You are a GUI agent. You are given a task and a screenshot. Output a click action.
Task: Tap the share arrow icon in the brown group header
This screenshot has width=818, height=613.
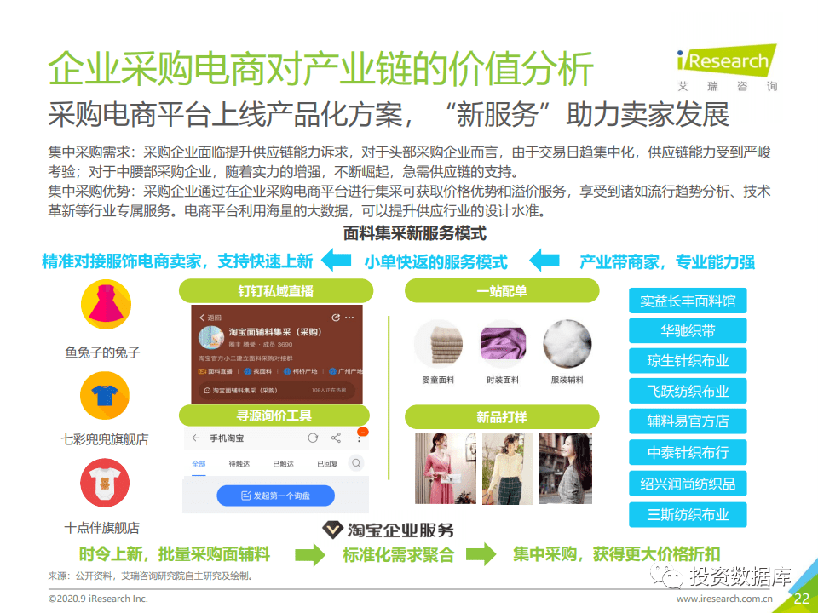pyautogui.click(x=336, y=317)
